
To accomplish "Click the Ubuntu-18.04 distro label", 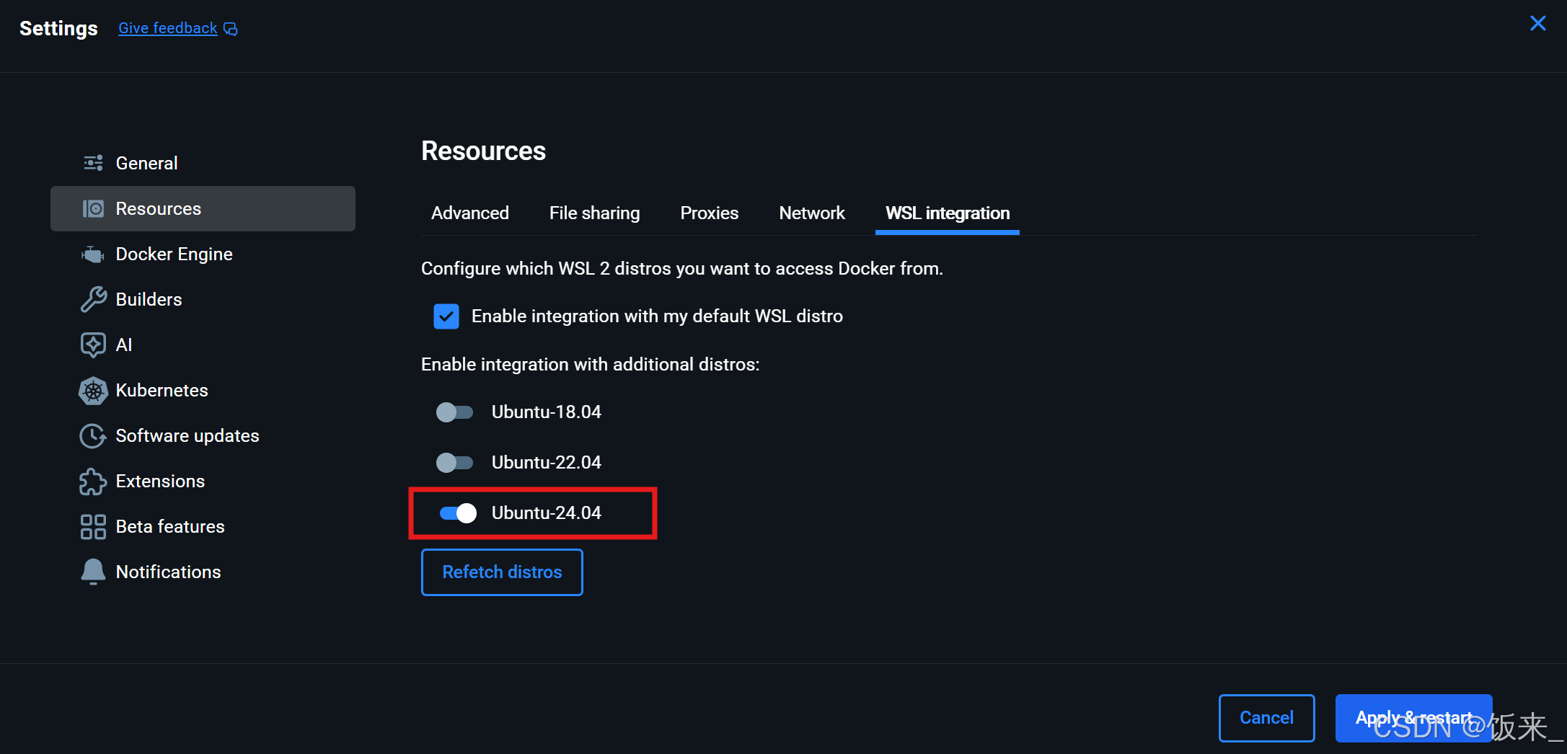I will click(x=546, y=412).
